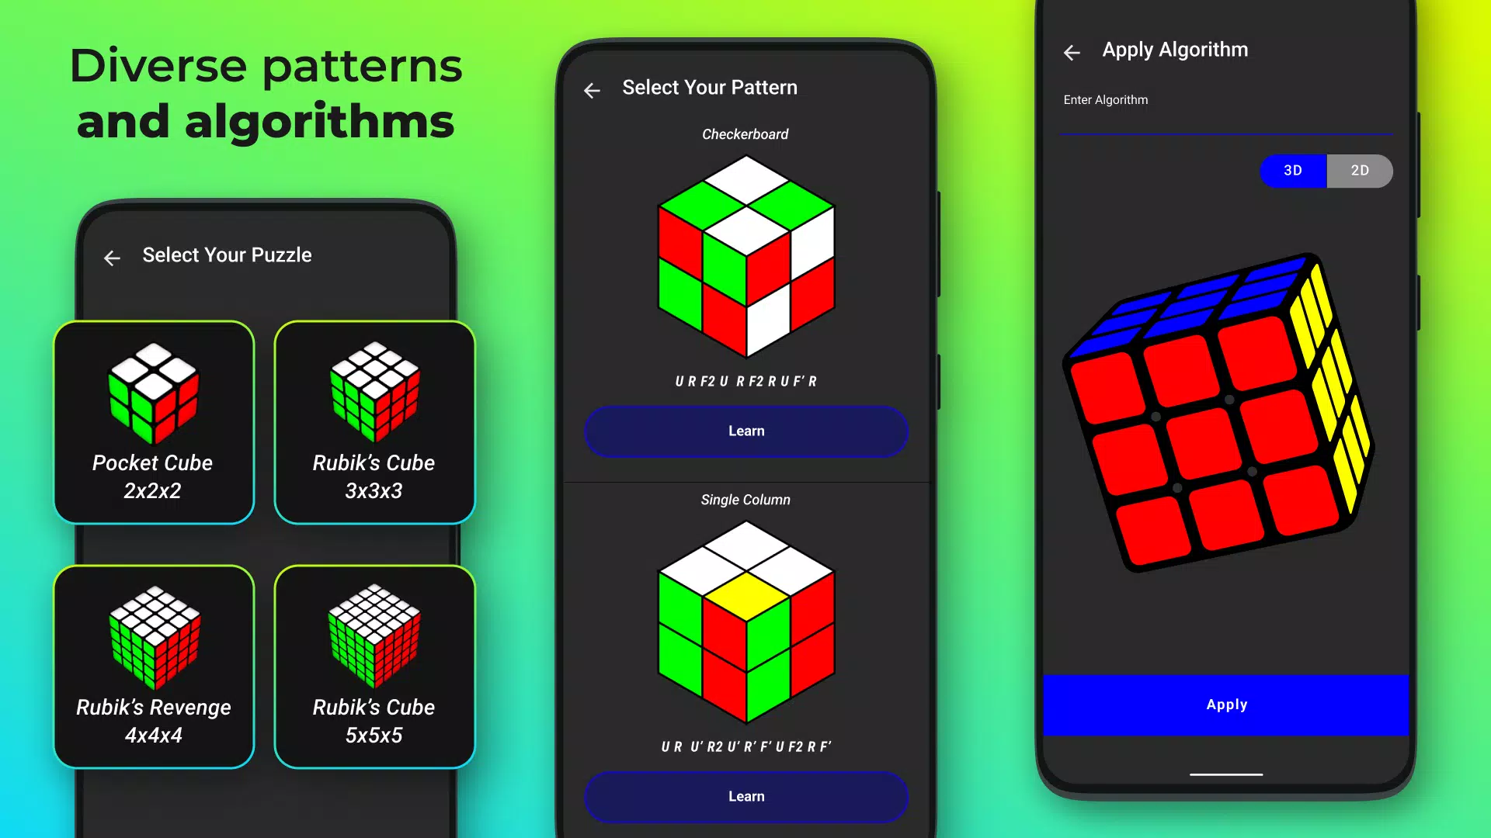Toggle 3D display option on
The width and height of the screenshot is (1491, 838).
[1292, 171]
